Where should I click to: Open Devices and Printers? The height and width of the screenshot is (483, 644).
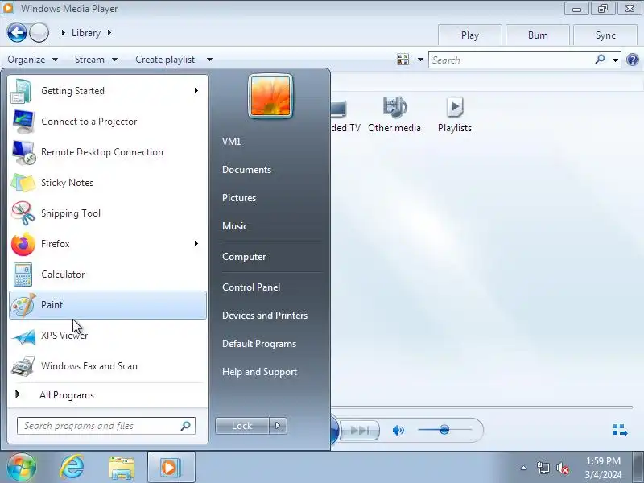265,316
